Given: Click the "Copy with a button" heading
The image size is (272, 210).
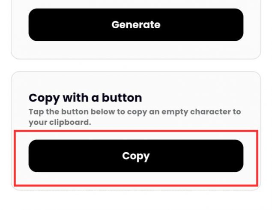Looking at the screenshot, I should click(x=85, y=98).
